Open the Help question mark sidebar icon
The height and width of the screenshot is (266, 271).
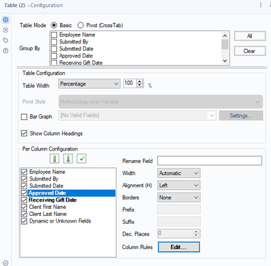5,51
